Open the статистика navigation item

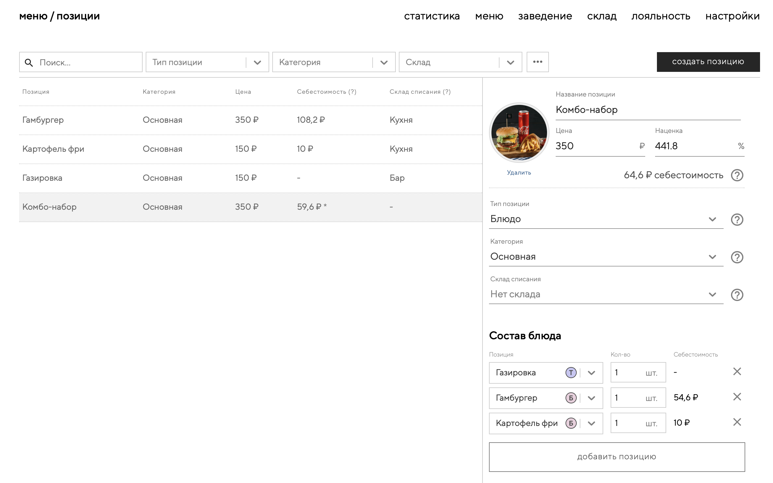pyautogui.click(x=432, y=16)
